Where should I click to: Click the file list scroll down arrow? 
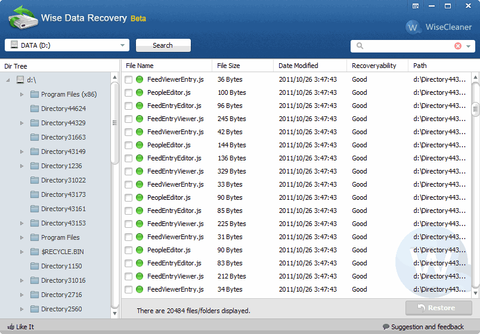point(475,293)
